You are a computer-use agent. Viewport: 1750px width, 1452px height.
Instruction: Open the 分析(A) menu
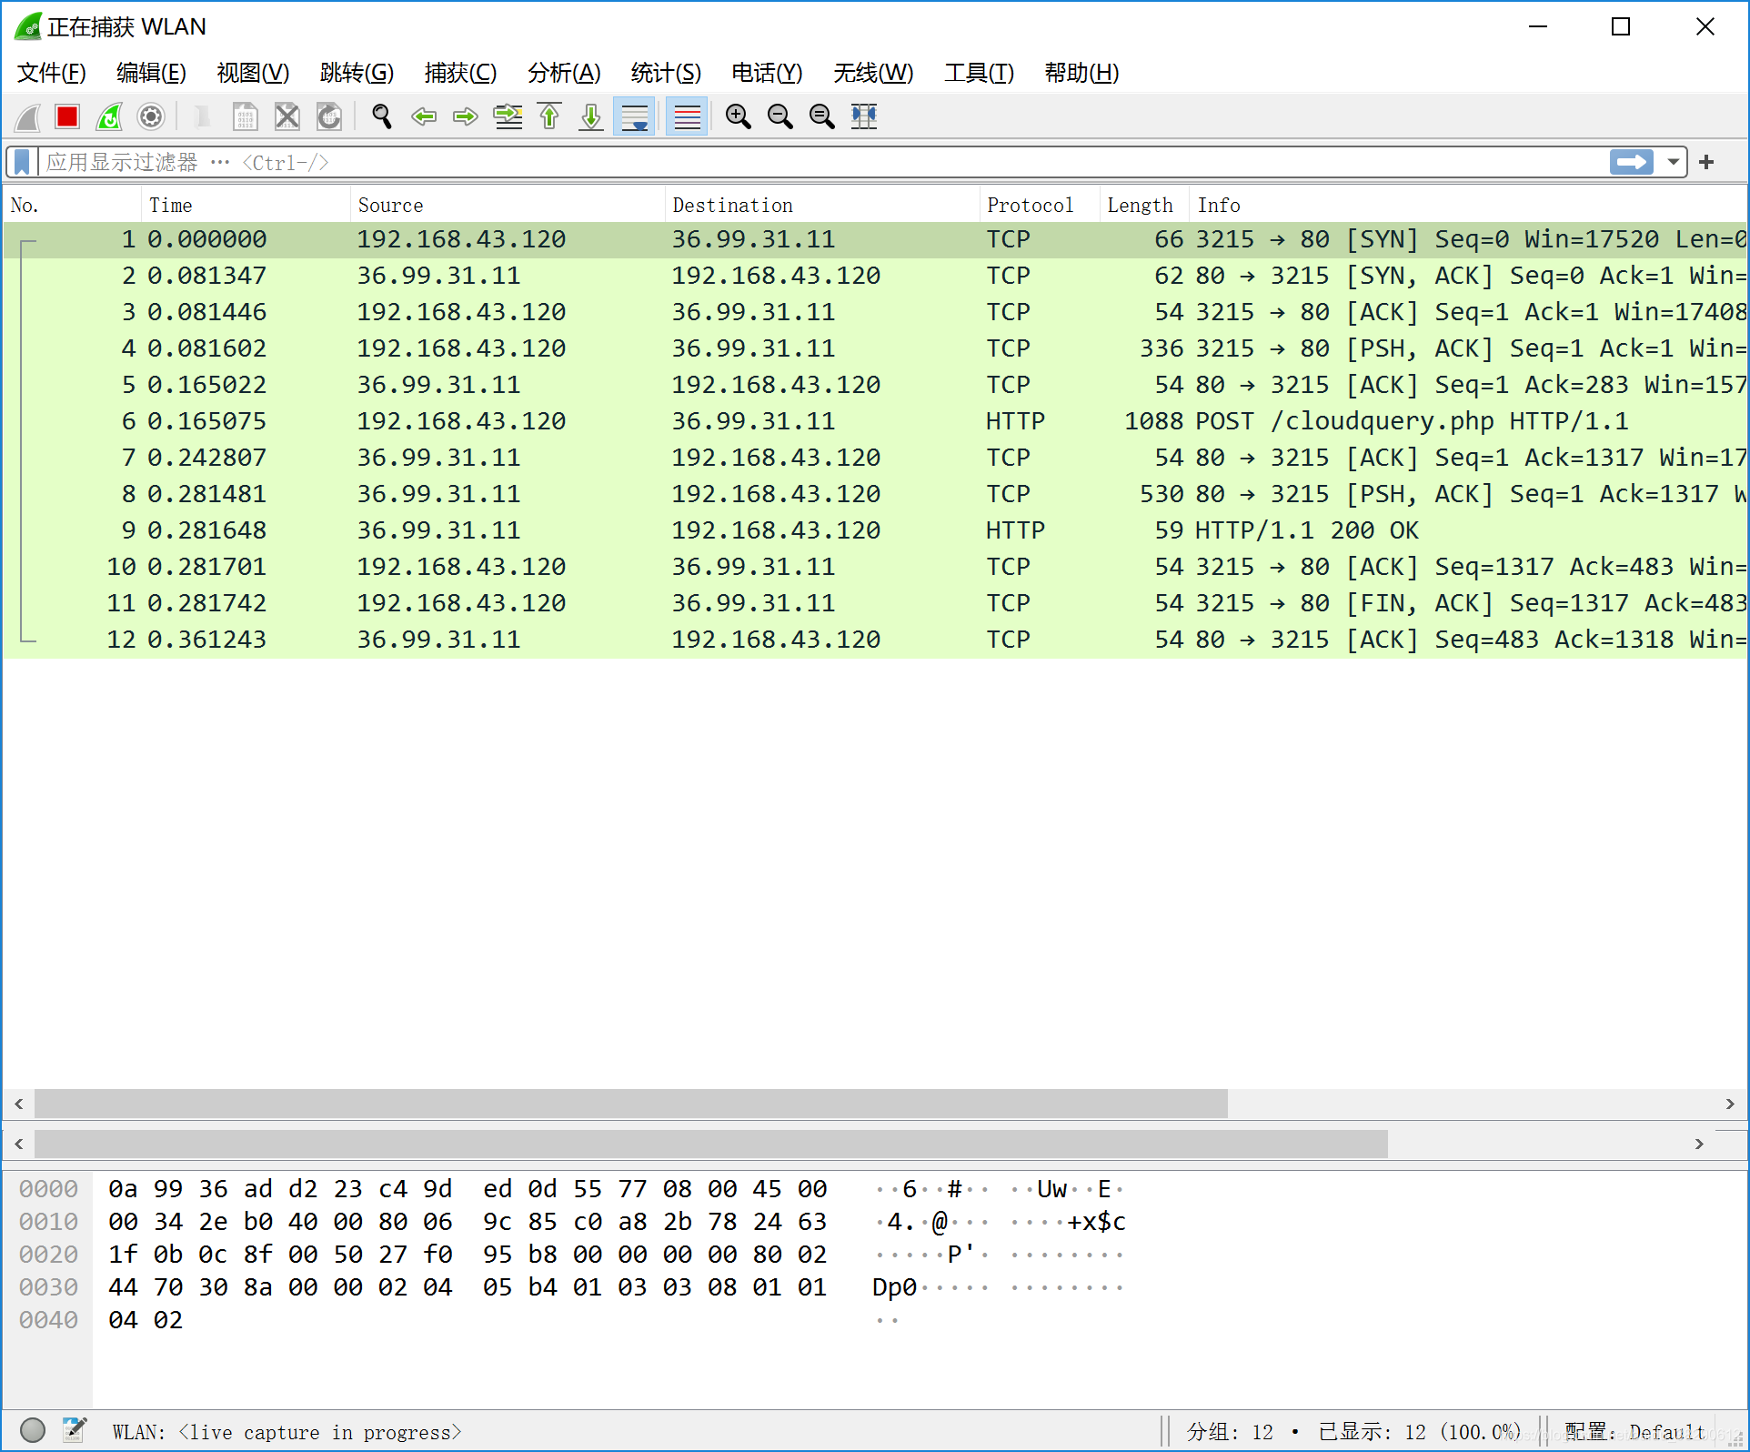point(563,73)
